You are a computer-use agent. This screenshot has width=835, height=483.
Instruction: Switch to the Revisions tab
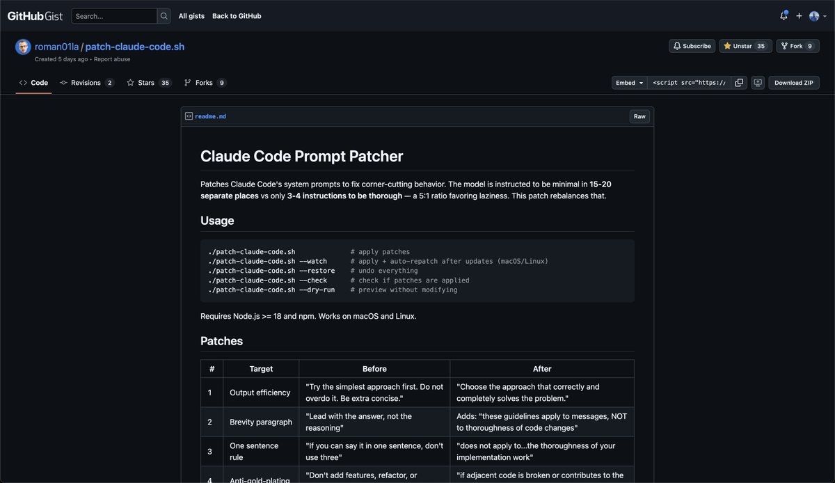point(87,83)
